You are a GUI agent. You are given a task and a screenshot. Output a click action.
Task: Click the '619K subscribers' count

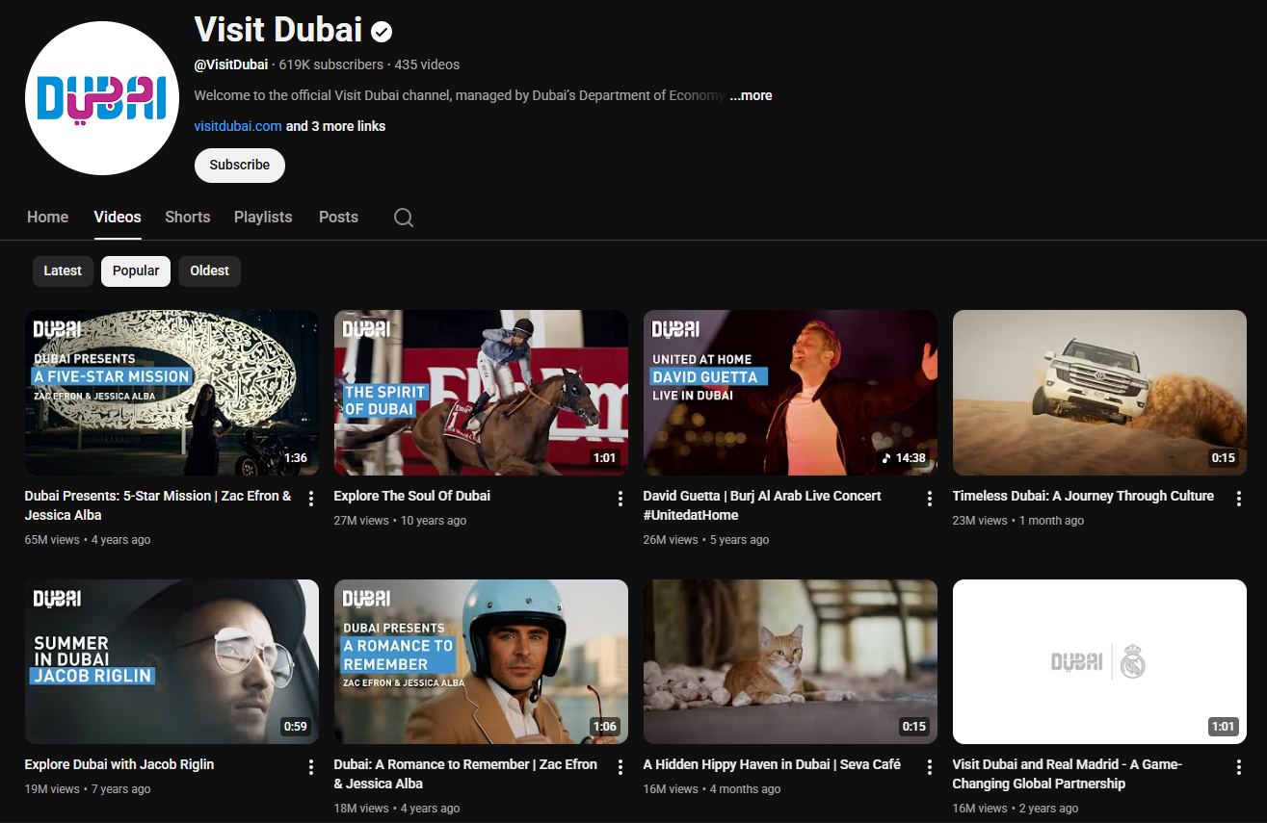tap(330, 64)
